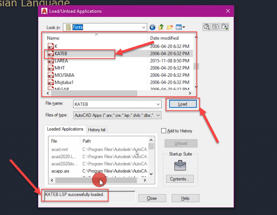Select acapp.arx in loaded applications
The height and width of the screenshot is (215, 277).
[60, 171]
